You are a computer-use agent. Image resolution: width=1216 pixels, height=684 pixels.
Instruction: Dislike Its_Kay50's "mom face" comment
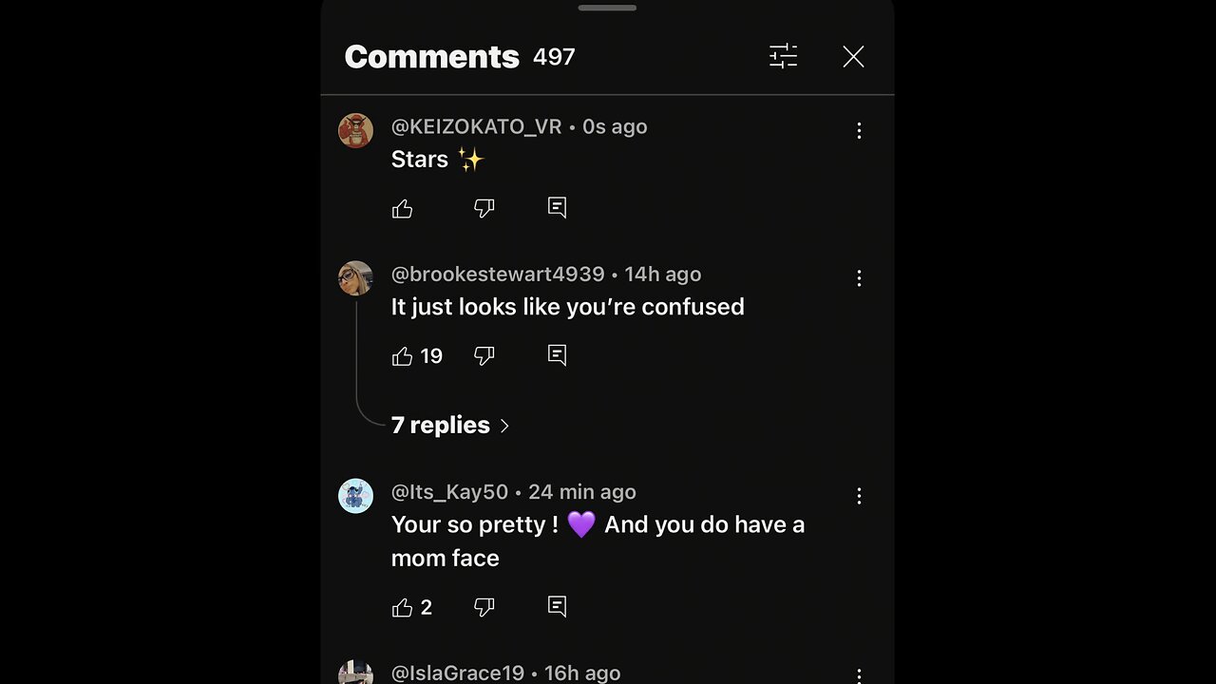(x=484, y=607)
